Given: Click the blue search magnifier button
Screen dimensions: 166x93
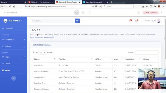Looking at the screenshot, I should [x=77, y=21].
